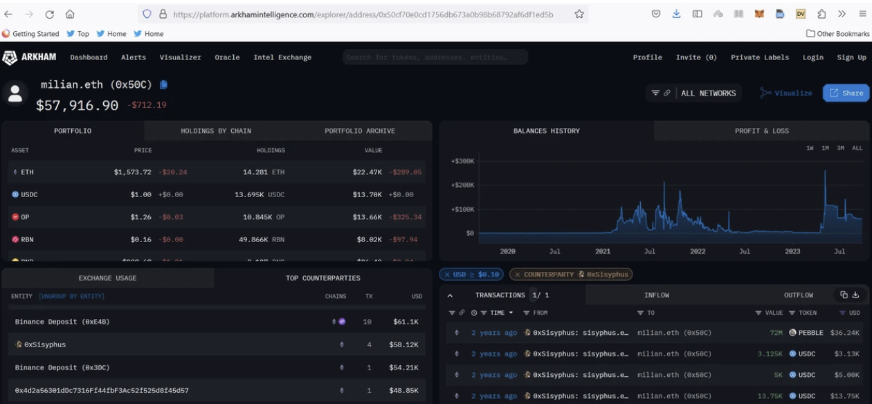Viewport: 872px width, 404px height.
Task: Click the blue Share button
Action: point(846,93)
